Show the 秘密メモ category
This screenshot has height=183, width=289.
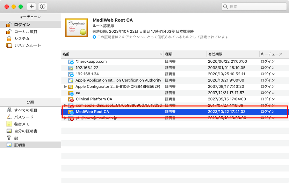[x=30, y=124]
